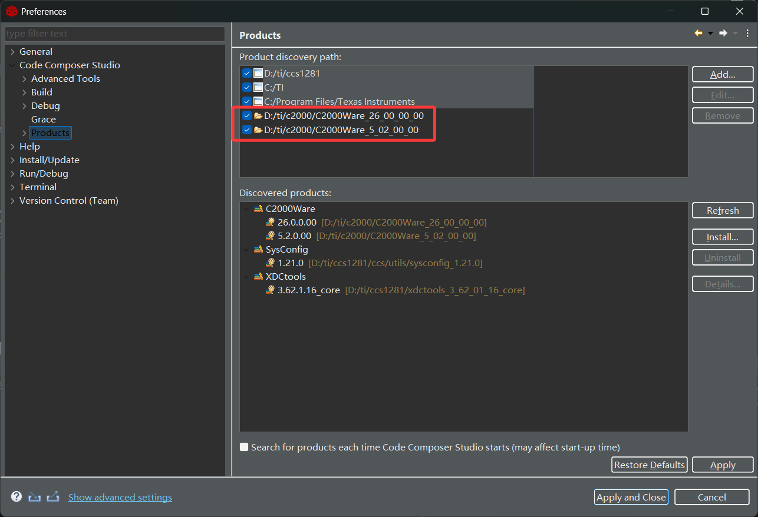The width and height of the screenshot is (758, 517).
Task: Select the Terminal preferences page
Action: point(38,187)
